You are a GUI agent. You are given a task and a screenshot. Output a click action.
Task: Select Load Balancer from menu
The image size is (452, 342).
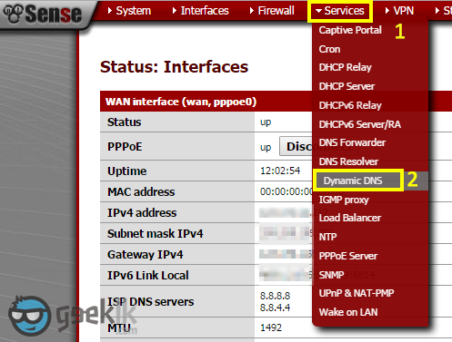350,218
